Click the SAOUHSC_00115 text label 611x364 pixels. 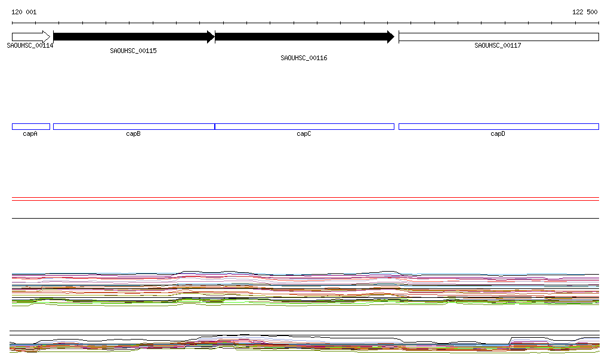click(133, 51)
